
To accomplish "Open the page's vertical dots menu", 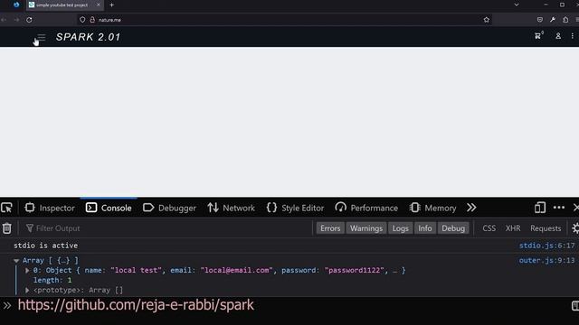I will click(573, 36).
